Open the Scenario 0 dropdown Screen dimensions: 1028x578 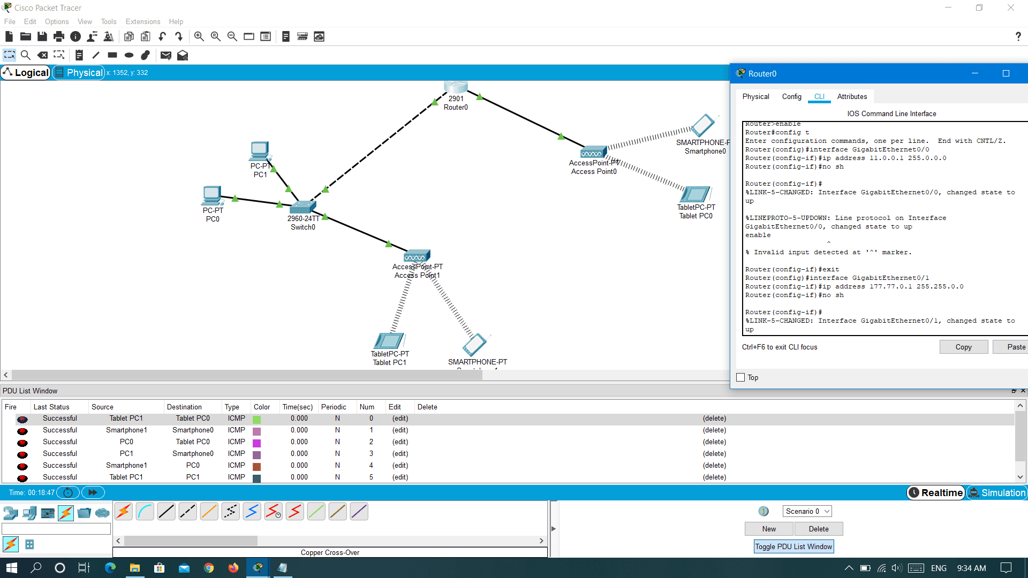(807, 511)
